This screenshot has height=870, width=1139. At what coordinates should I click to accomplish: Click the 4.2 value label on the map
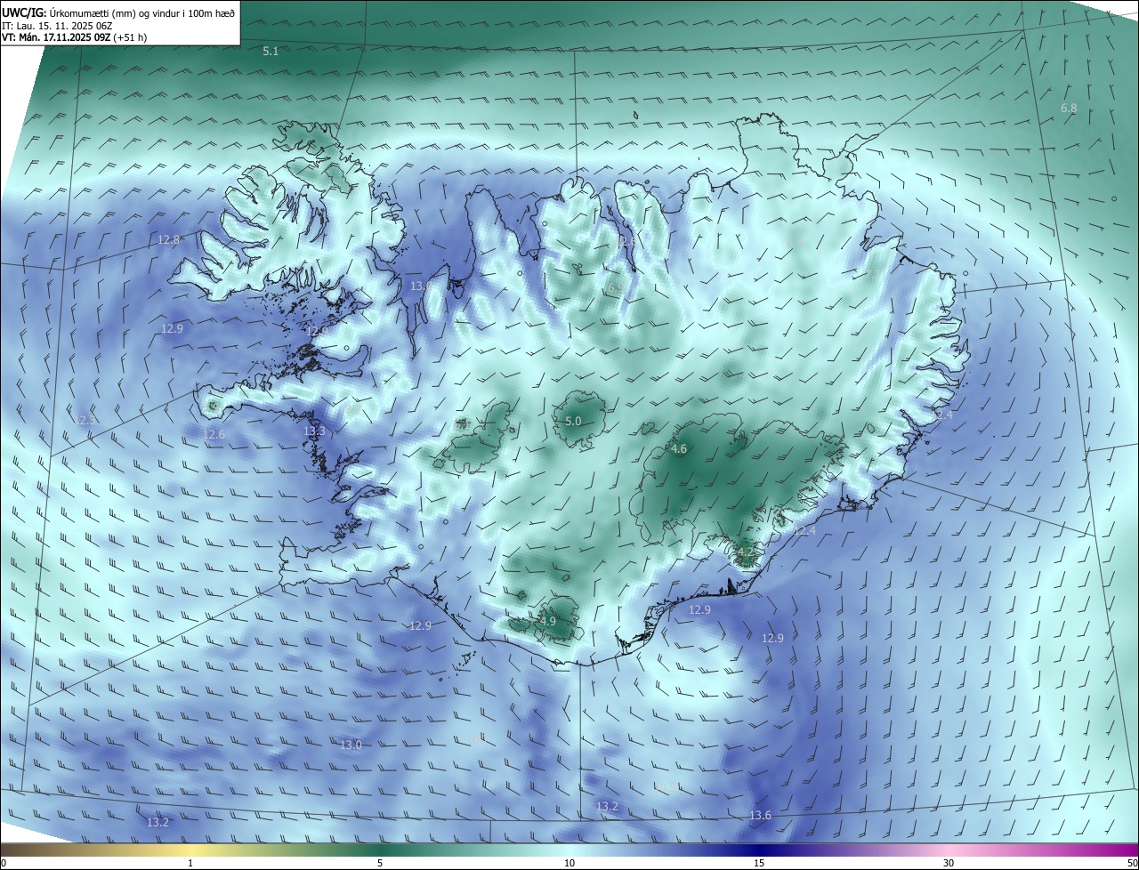click(x=746, y=552)
